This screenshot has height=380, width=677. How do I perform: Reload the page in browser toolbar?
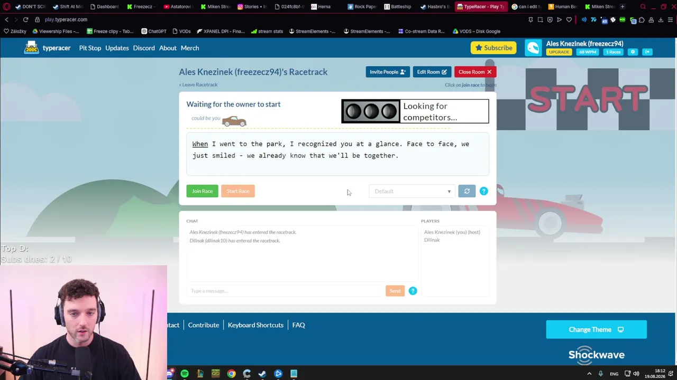coord(25,20)
